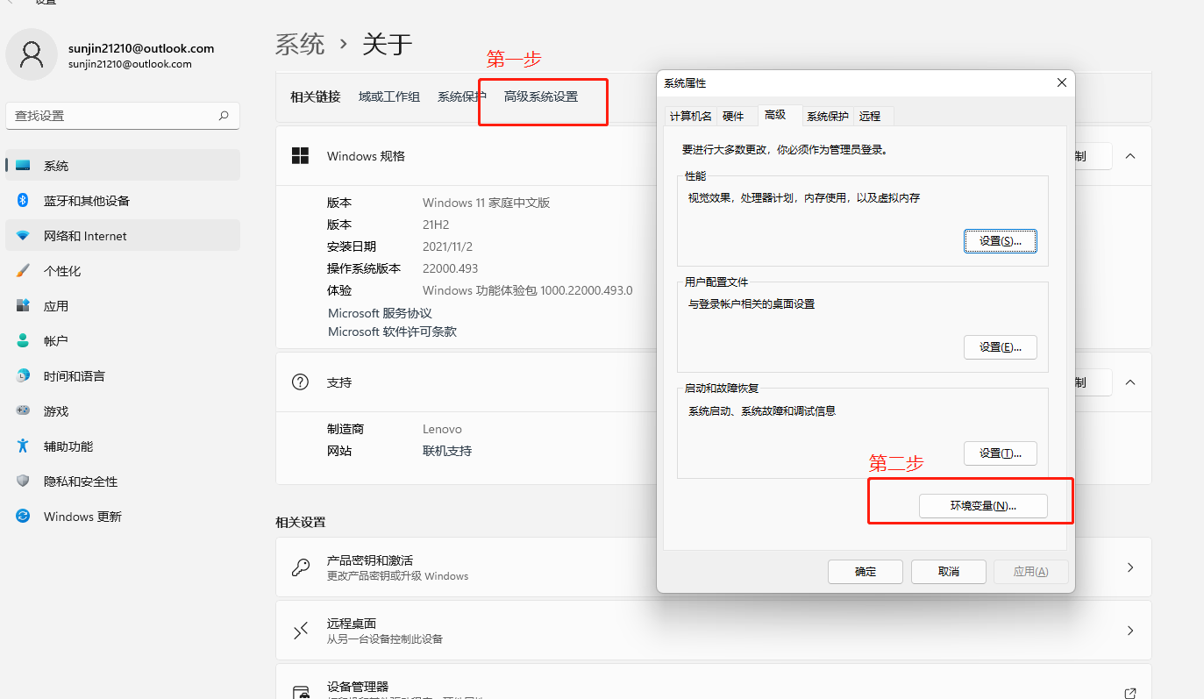
Task: Switch to 系统保护 tab in dialog
Action: [x=828, y=116]
